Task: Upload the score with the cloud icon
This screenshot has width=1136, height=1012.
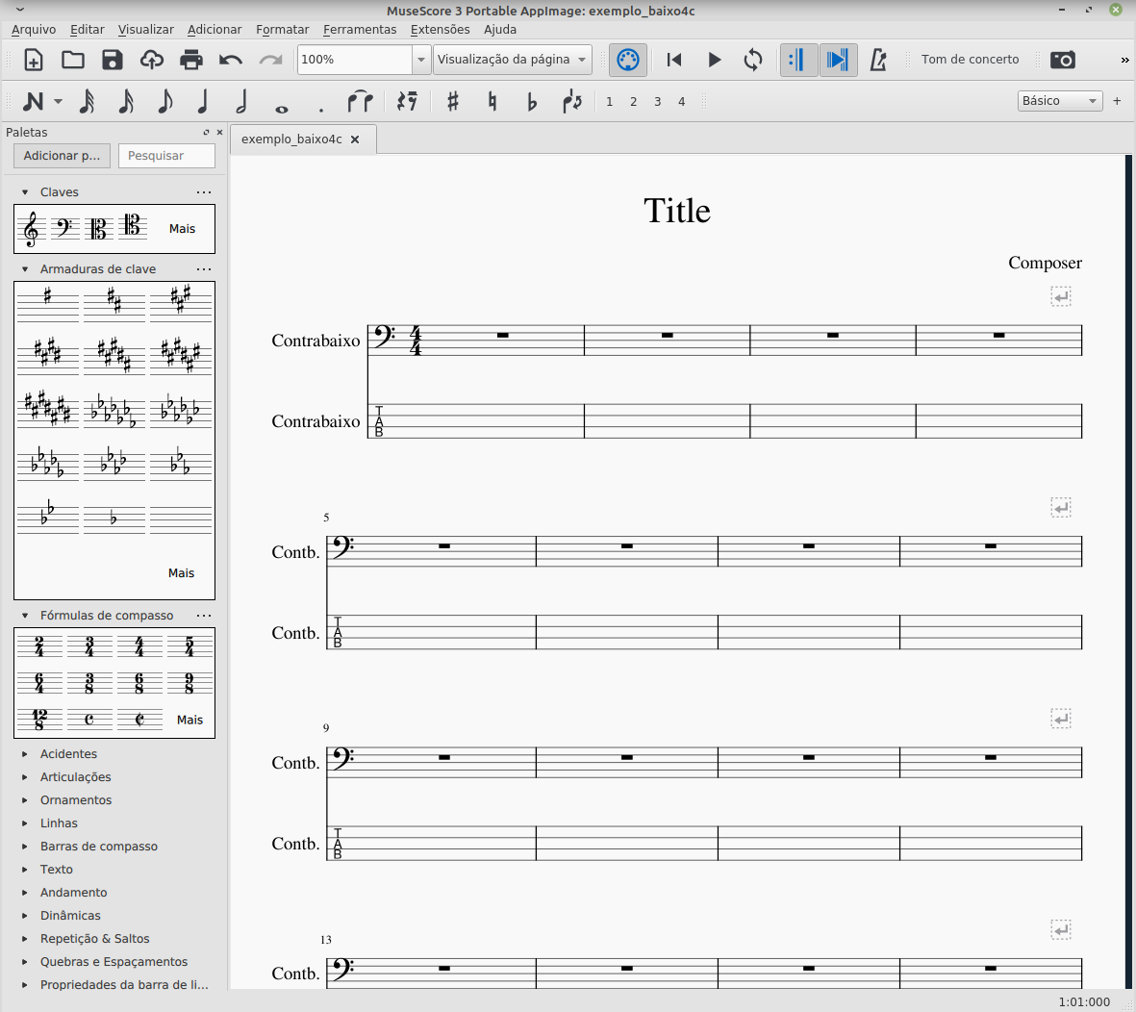Action: (151, 60)
